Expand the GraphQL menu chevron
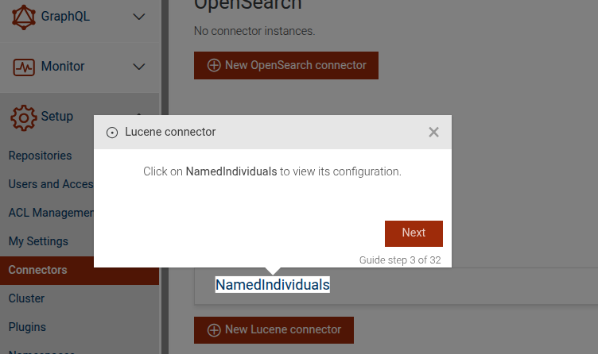Viewport: 598px width, 354px height. [x=139, y=17]
